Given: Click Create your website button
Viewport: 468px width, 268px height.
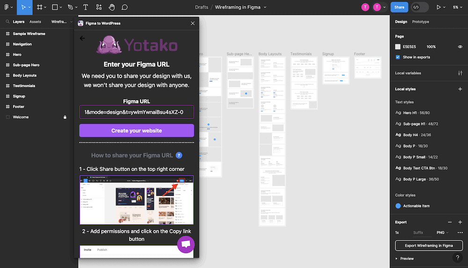Looking at the screenshot, I should (136, 131).
